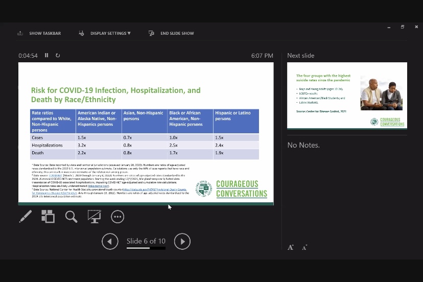Image resolution: width=423 pixels, height=282 pixels.
Task: Open See All Slides grid view
Action: click(48, 217)
